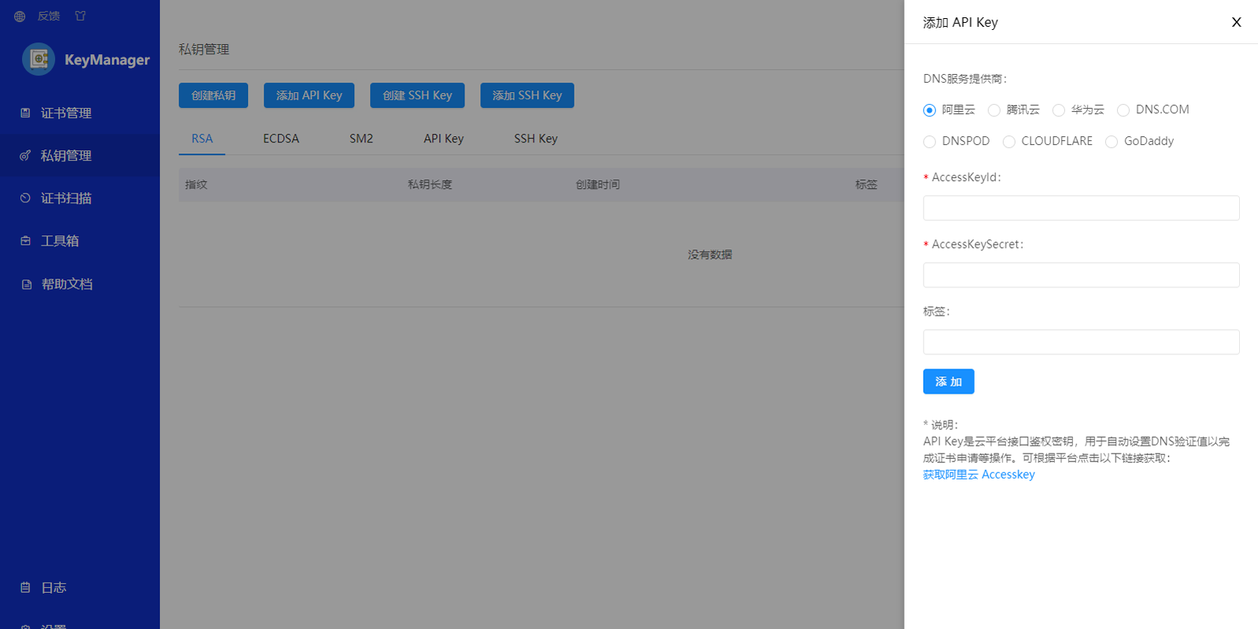Open the 获取阿里云 Accesskey link
The height and width of the screenshot is (629, 1258).
click(x=979, y=475)
